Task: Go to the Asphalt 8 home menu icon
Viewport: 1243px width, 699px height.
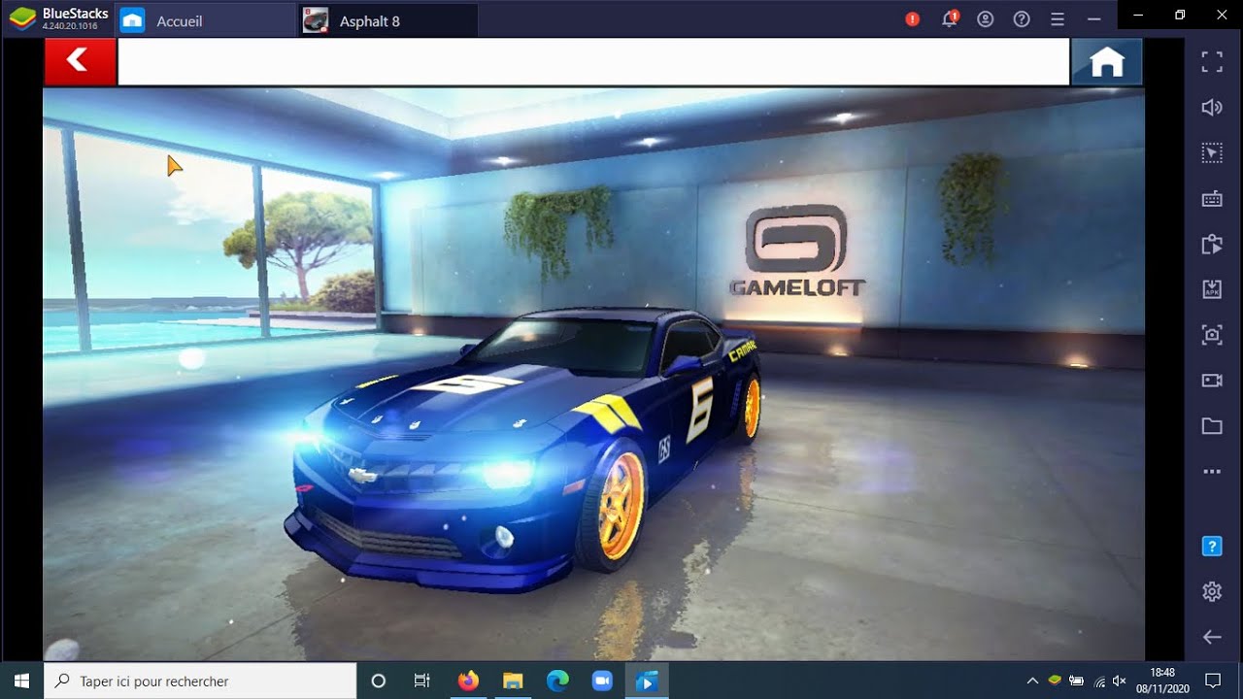Action: (x=1106, y=62)
